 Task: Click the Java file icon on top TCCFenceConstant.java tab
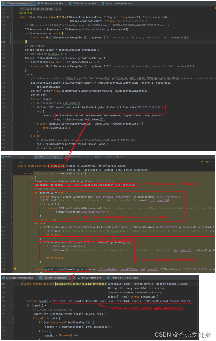click(70, 3)
